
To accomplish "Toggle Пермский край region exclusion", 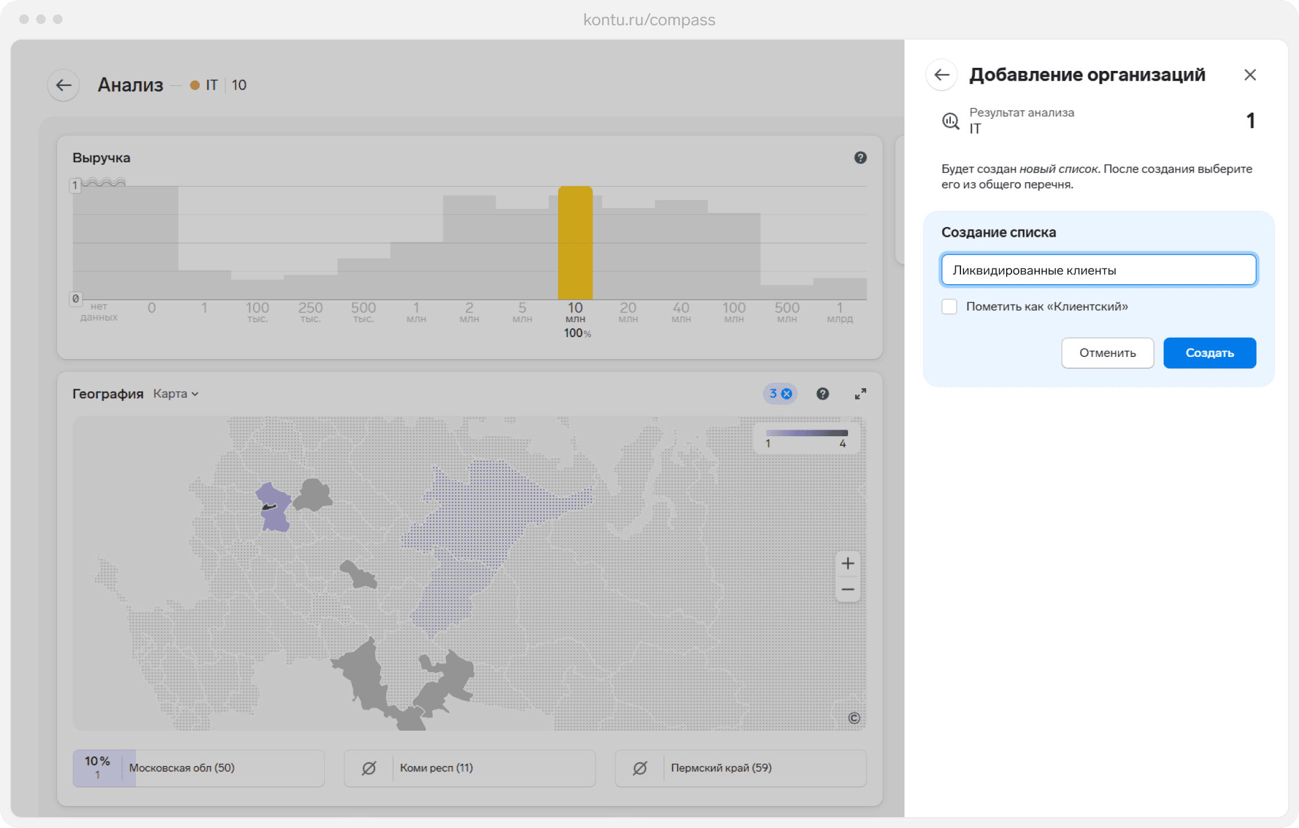I will pos(640,768).
